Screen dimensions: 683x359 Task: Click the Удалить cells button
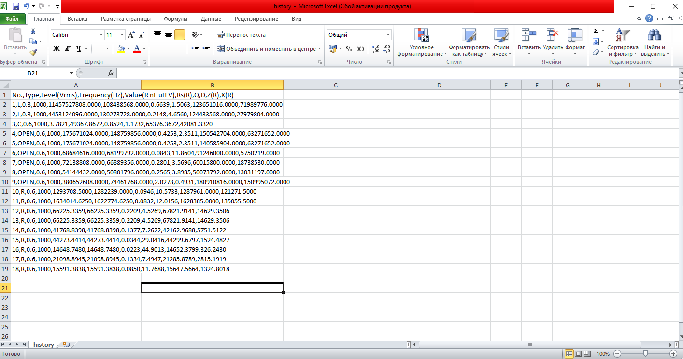pos(553,42)
